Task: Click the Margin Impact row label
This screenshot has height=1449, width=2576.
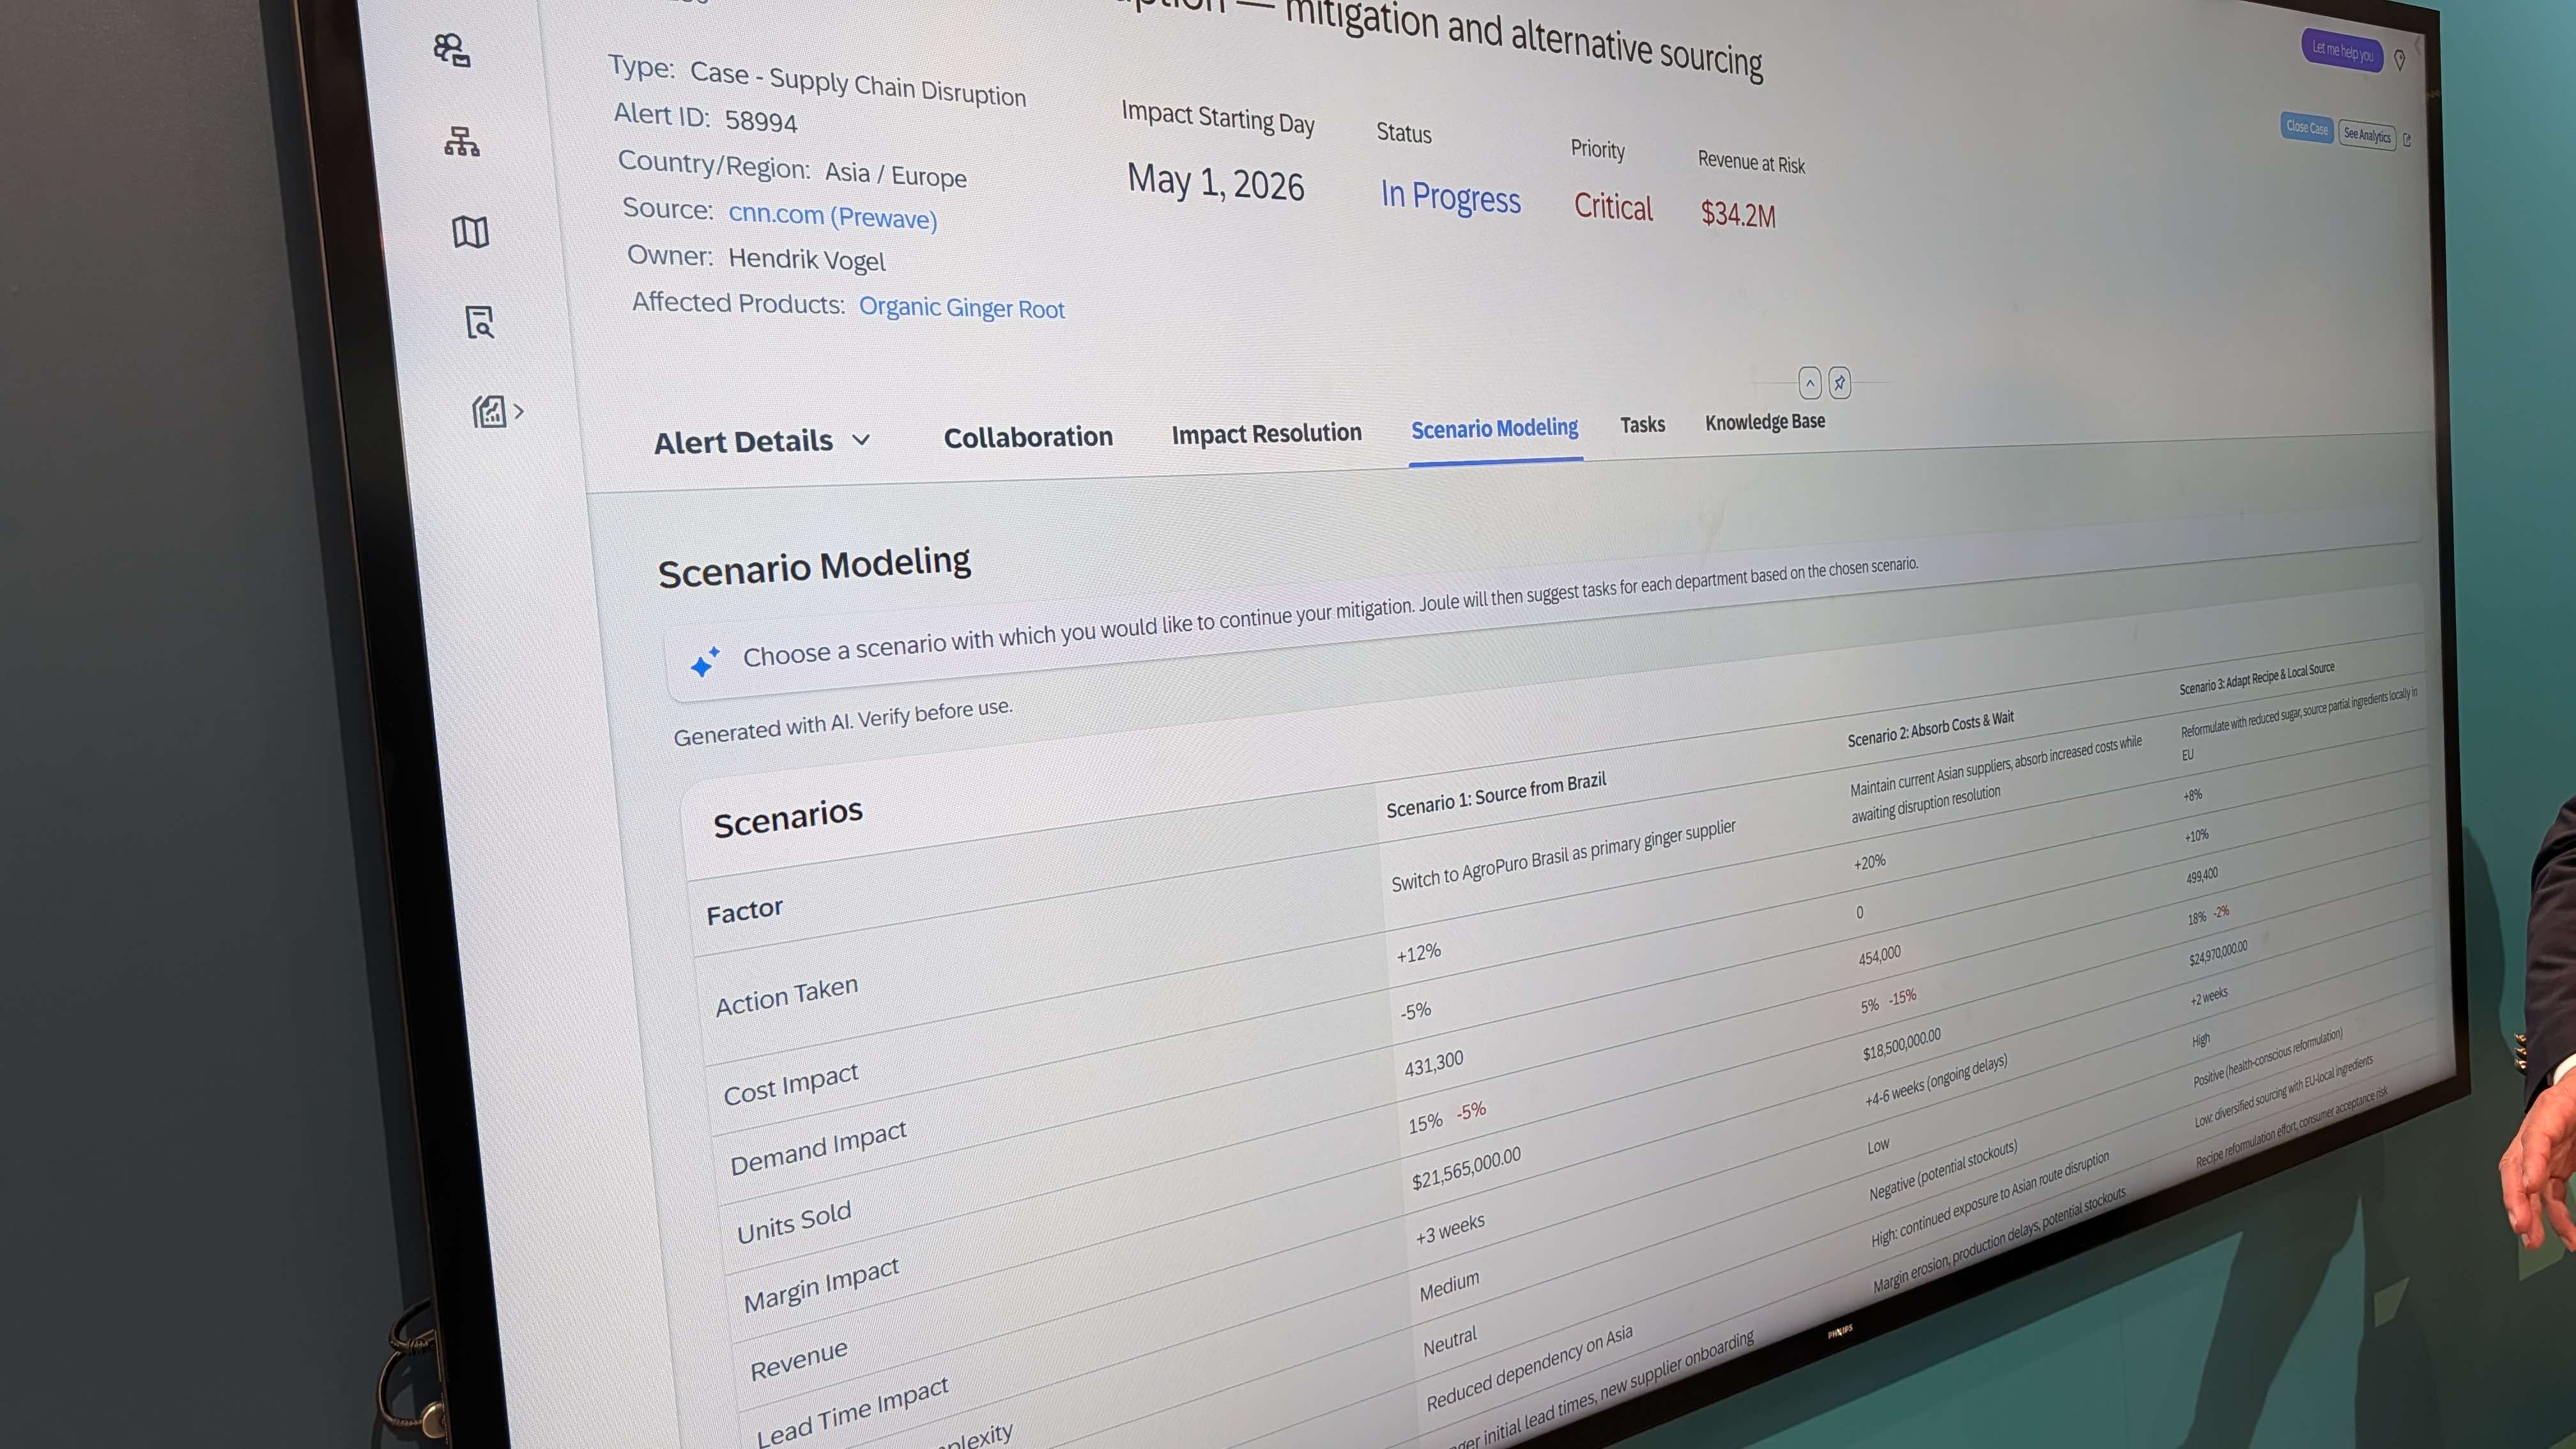Action: click(821, 1285)
